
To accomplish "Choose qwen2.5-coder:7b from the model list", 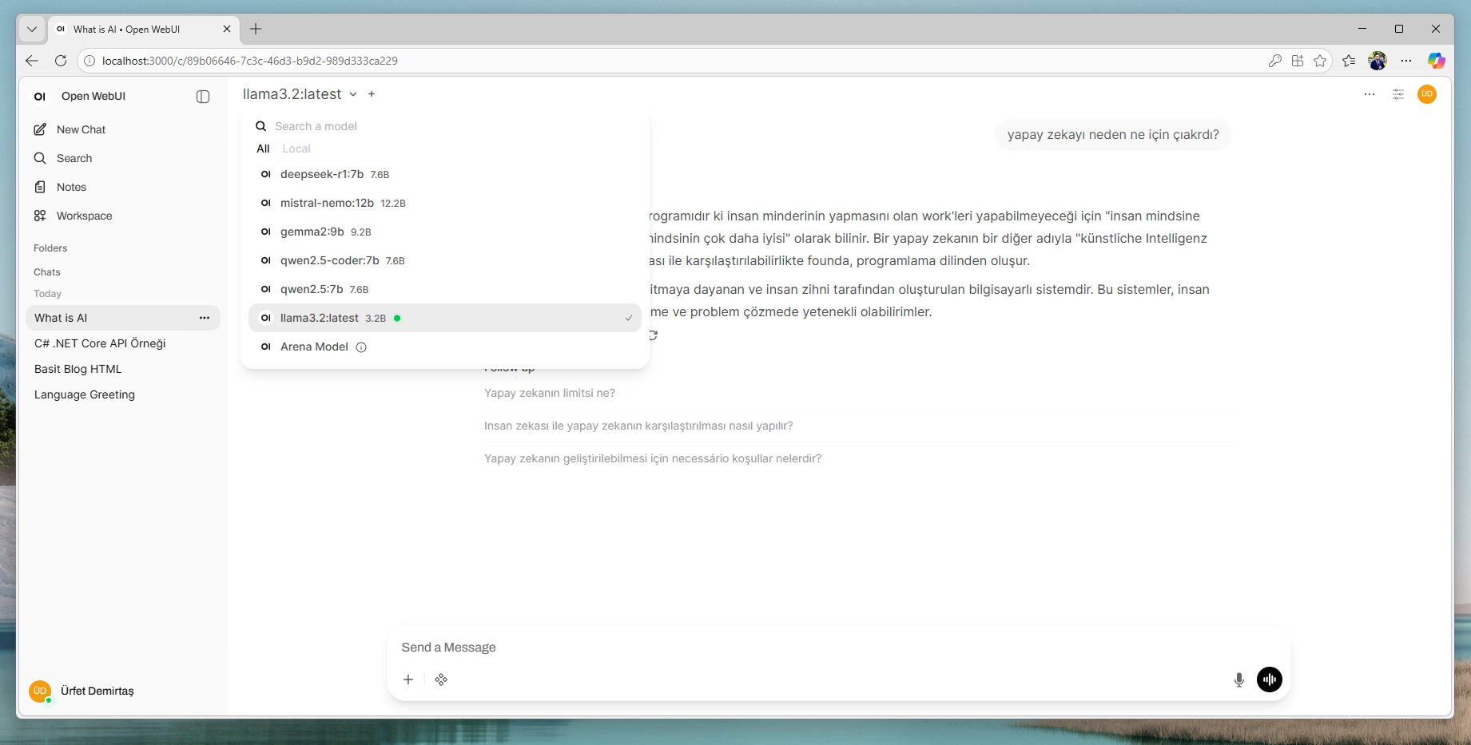I will tap(329, 260).
